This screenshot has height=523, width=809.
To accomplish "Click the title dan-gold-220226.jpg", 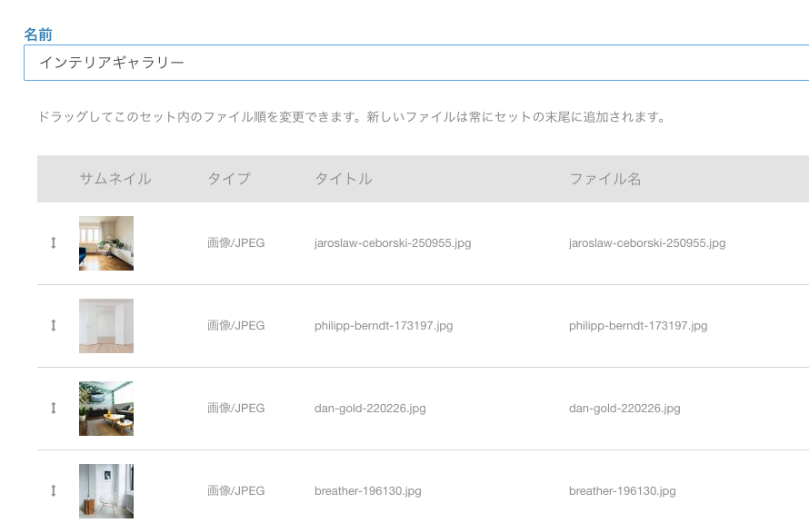I will (x=370, y=409).
